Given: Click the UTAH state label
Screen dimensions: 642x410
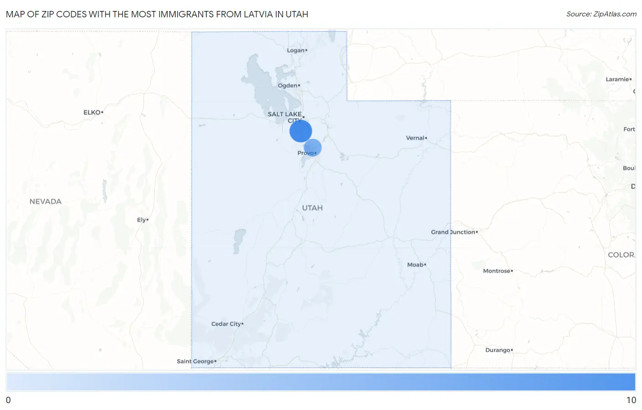Looking at the screenshot, I should (312, 208).
